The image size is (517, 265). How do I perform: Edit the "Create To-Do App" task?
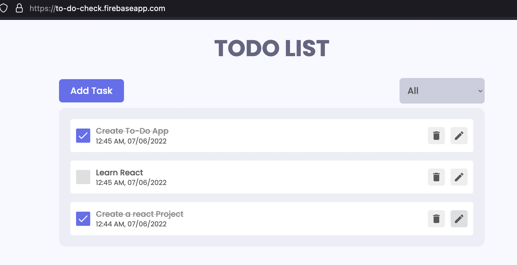(459, 136)
